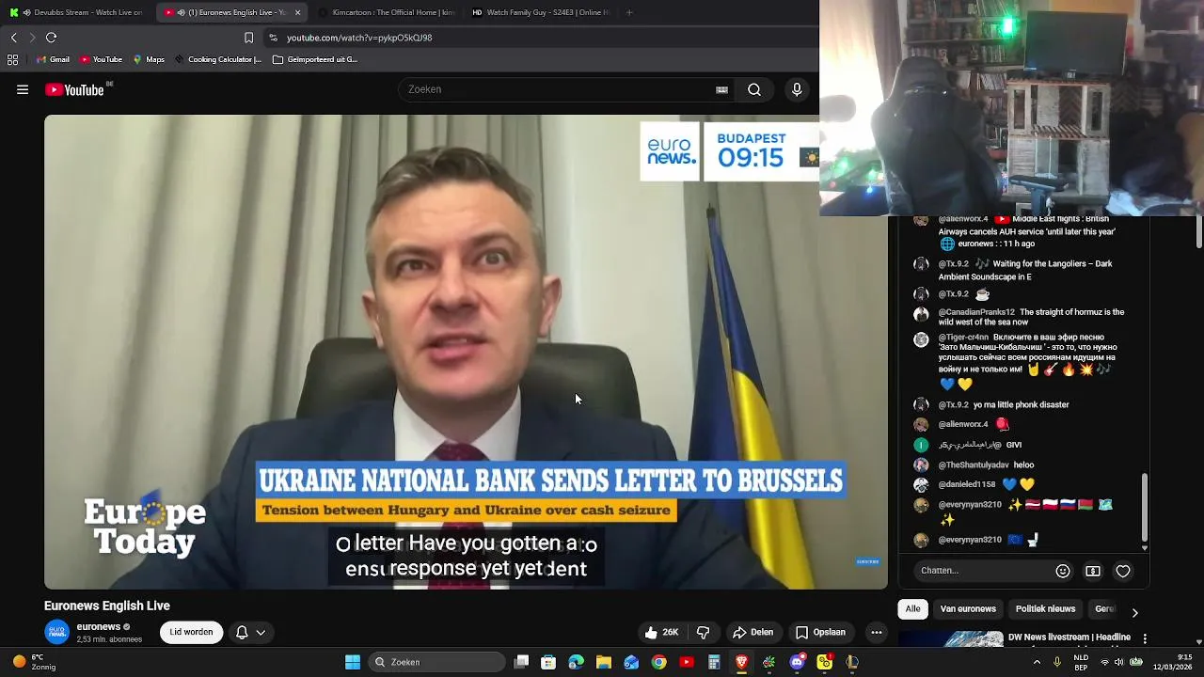Viewport: 1204px width, 677px height.
Task: Open the notification bell dropdown
Action: 250,633
